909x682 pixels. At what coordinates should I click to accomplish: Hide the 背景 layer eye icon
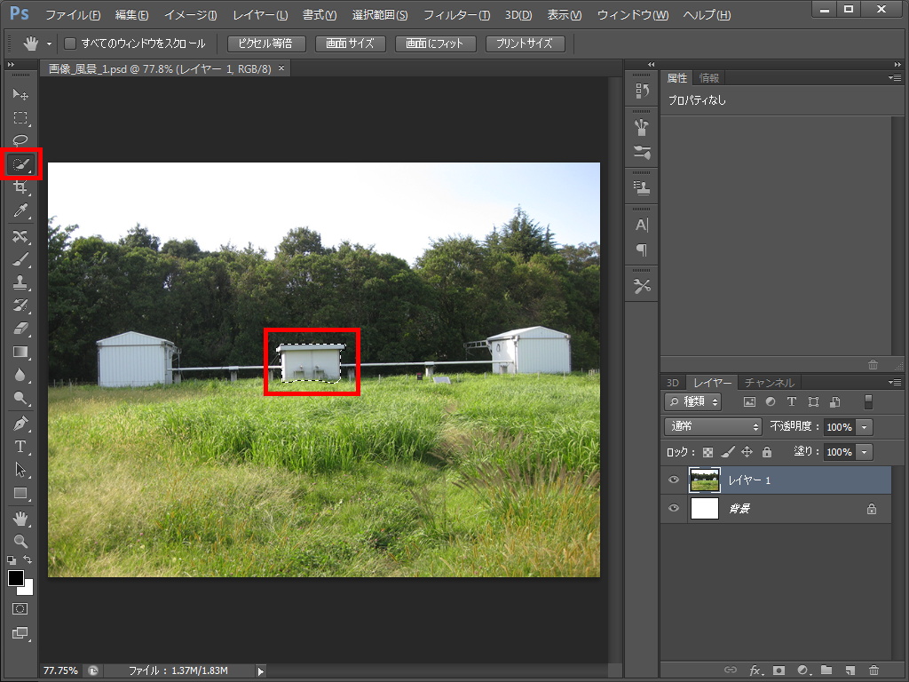[x=674, y=508]
